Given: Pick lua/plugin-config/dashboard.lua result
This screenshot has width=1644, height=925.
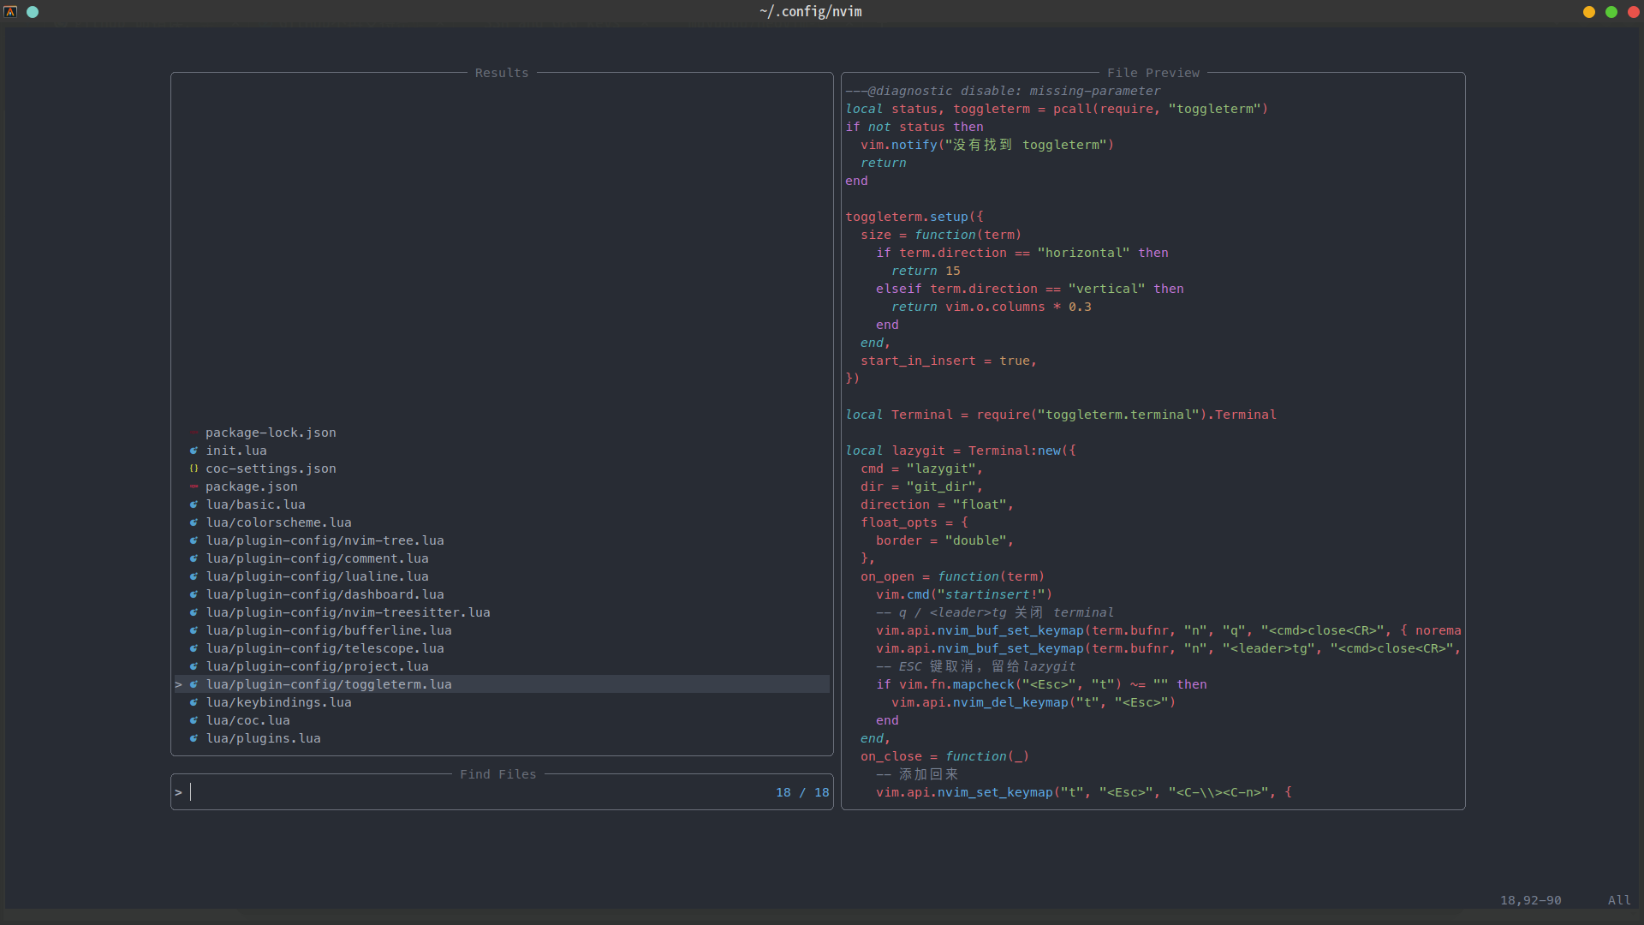Looking at the screenshot, I should (x=325, y=594).
